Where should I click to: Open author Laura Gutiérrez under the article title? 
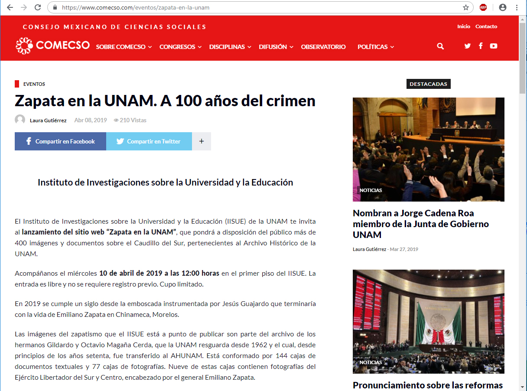pos(48,121)
